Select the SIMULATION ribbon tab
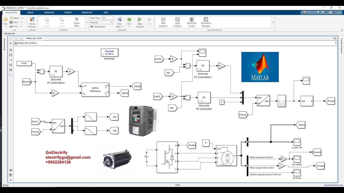This screenshot has height=193, width=344. point(11,13)
